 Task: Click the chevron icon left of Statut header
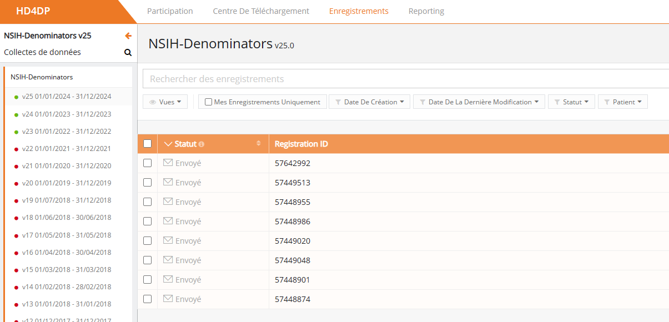pyautogui.click(x=169, y=144)
